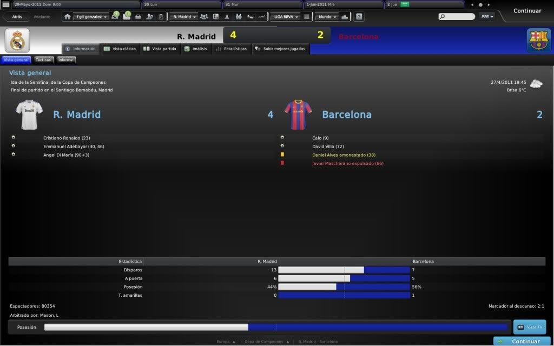Expand the R. Madrid club dropdown

point(184,17)
